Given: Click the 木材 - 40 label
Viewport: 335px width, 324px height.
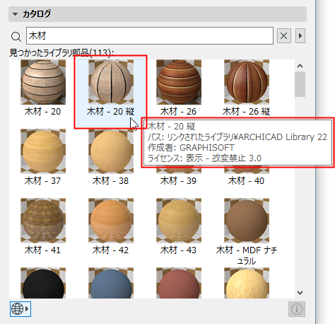Looking at the screenshot, I should coord(246,181).
